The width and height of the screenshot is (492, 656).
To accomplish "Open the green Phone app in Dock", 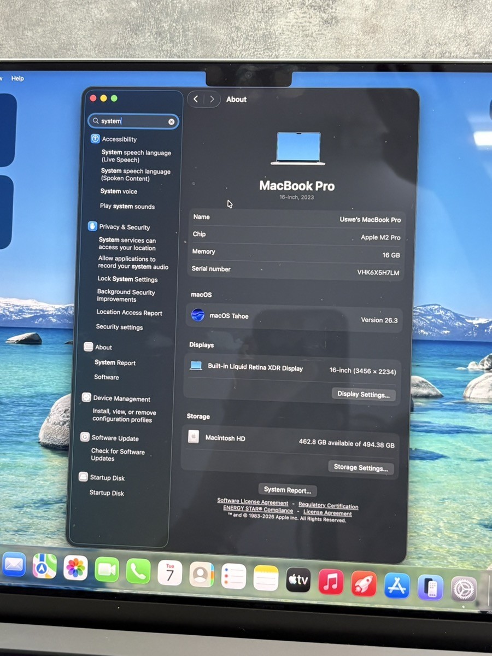I will tap(138, 572).
